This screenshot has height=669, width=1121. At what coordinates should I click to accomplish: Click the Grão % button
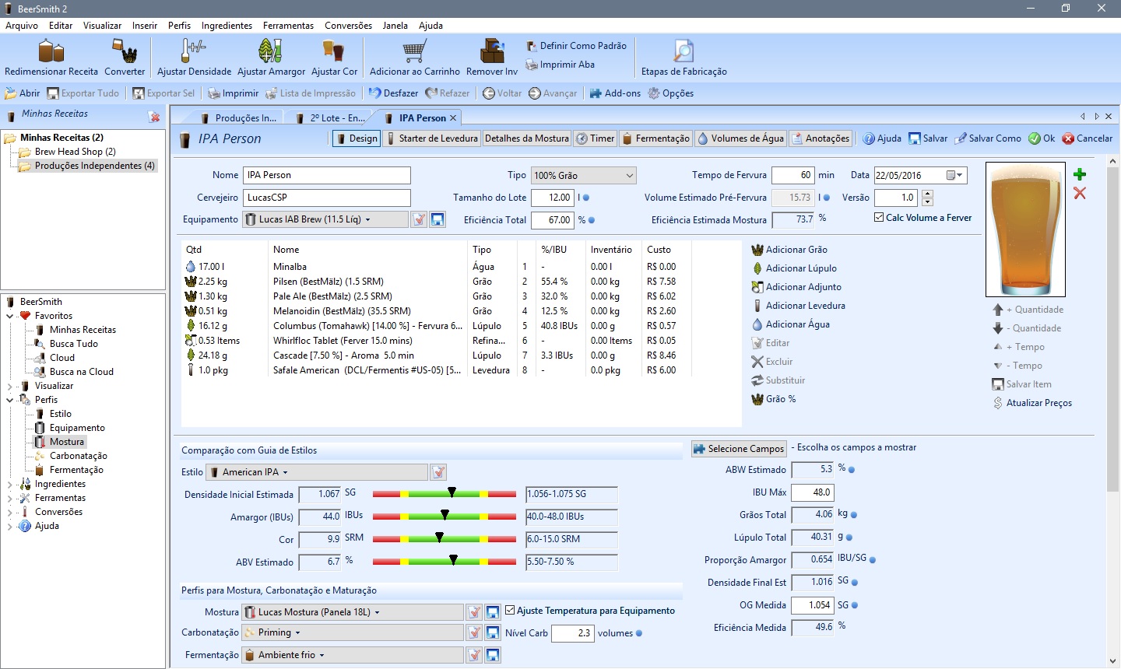[774, 399]
